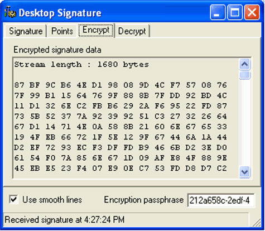Viewport: 265px width, 231px height.
Task: Click the Received signature status bar text
Action: [65, 220]
